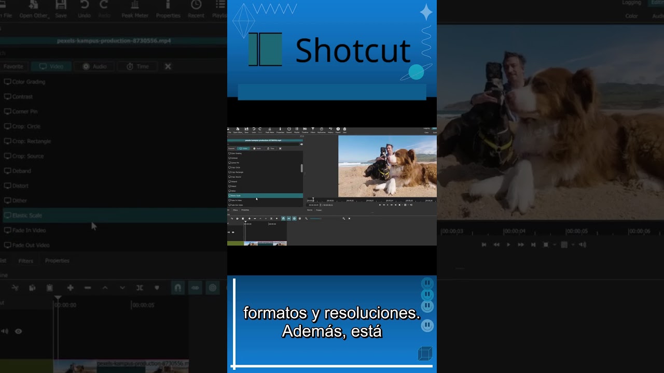Switch to the Source tab in the center screenshot
The height and width of the screenshot is (373, 664).
click(x=310, y=210)
